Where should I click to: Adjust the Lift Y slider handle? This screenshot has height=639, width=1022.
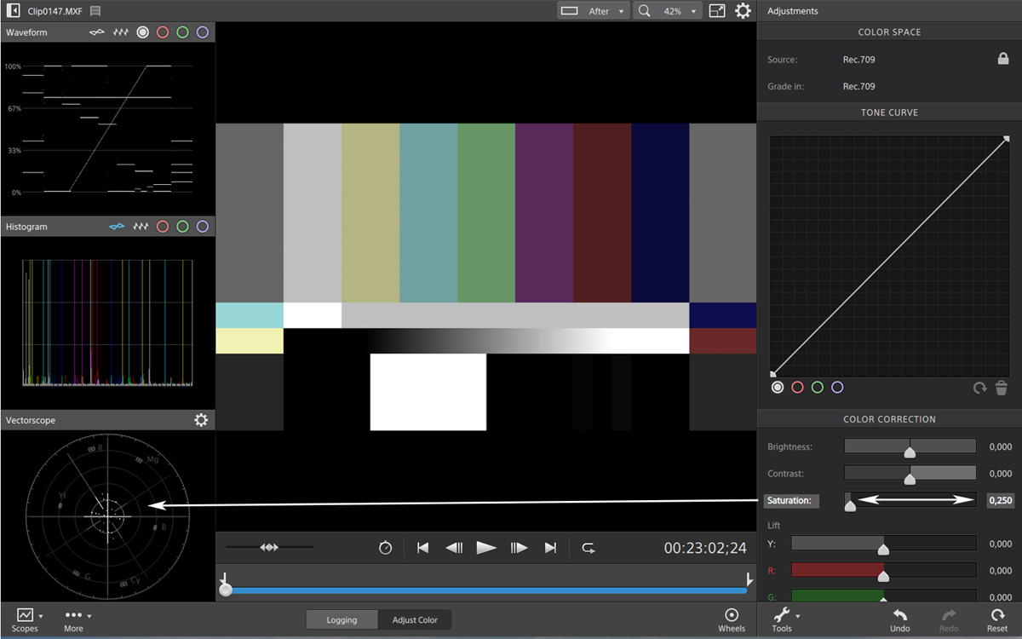(883, 550)
